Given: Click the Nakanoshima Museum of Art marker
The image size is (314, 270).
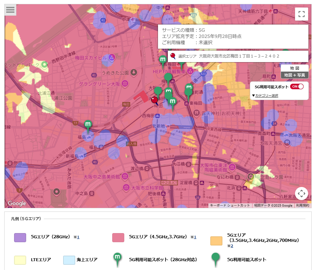Looking at the screenshot, I should [125, 177].
